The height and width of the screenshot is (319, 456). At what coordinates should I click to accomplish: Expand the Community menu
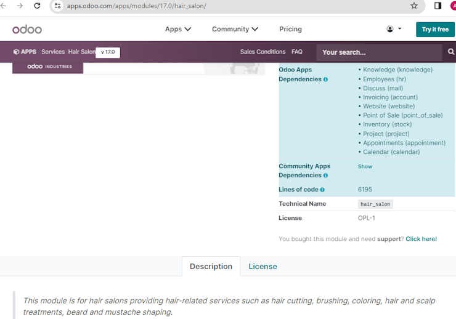click(235, 29)
